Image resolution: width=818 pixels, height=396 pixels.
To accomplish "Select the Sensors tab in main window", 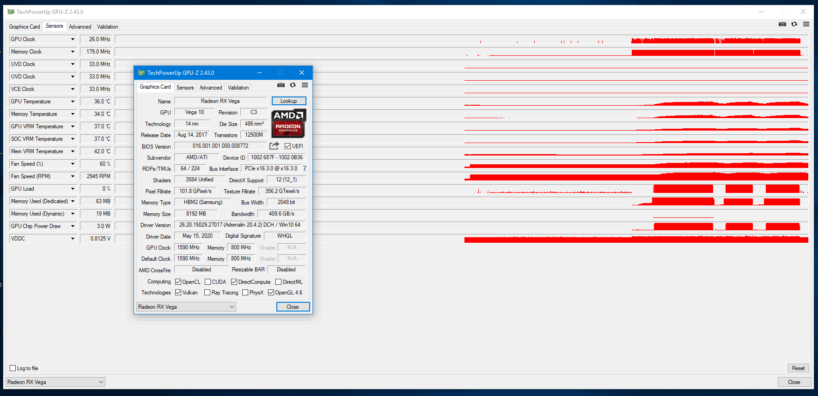I will click(55, 26).
